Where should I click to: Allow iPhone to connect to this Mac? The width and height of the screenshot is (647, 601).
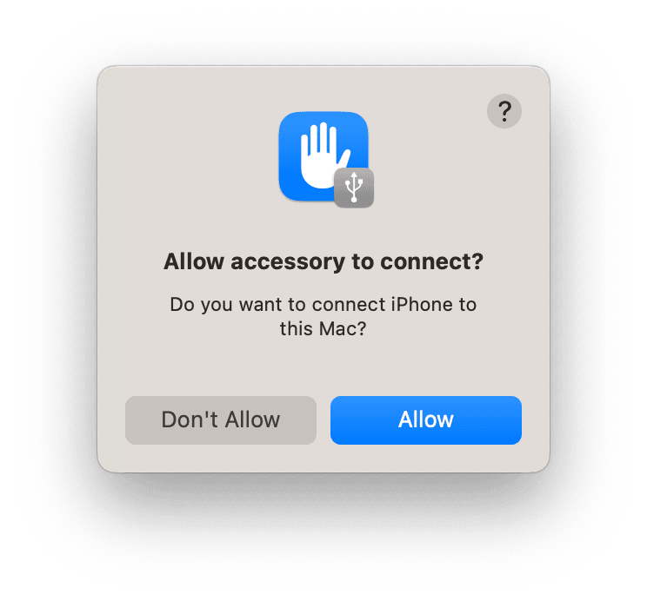click(426, 420)
